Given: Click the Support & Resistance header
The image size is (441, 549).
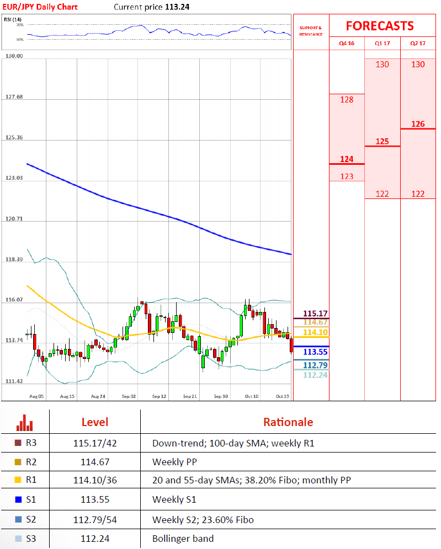Looking at the screenshot, I should pos(311,31).
